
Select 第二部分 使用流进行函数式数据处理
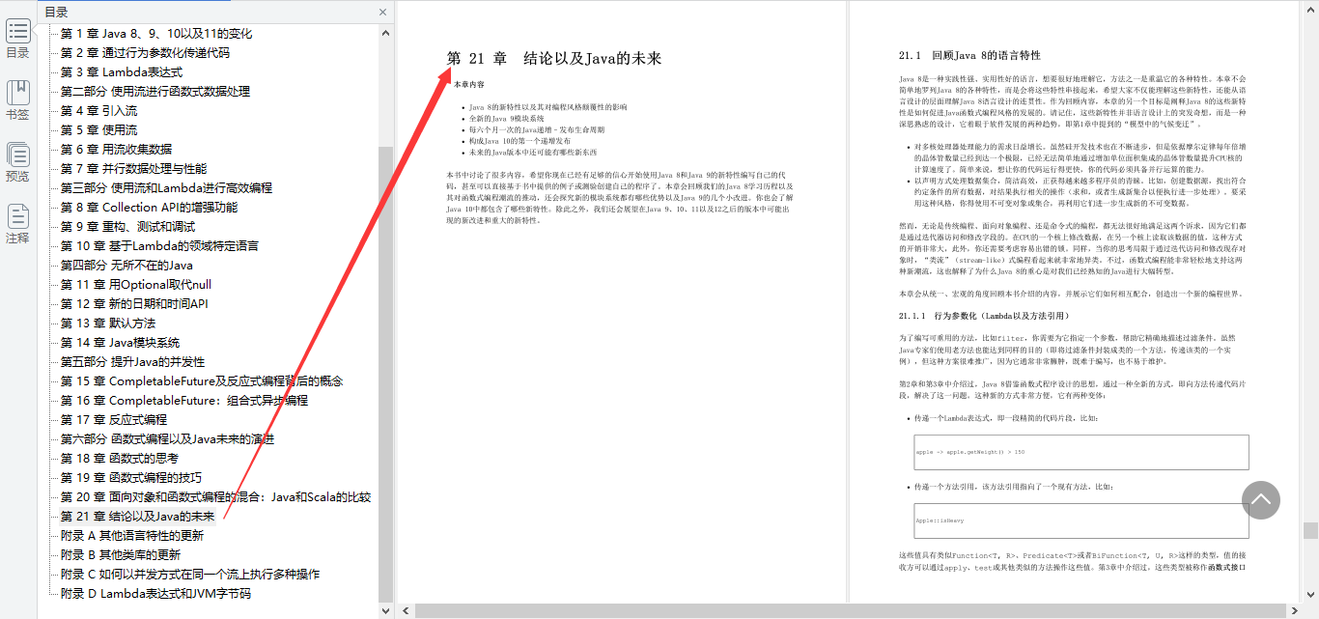(155, 92)
